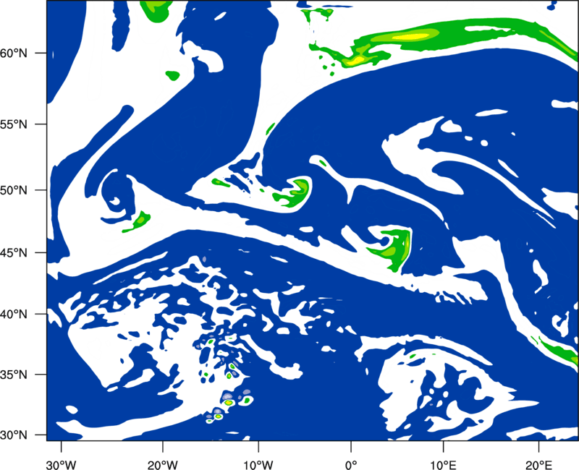Click the 0° longitude label
The width and height of the screenshot is (579, 470).
point(351,465)
